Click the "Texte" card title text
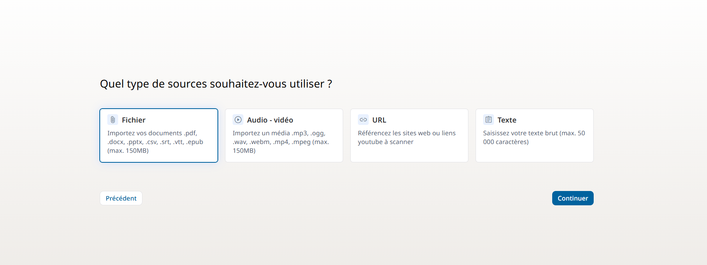 tap(507, 120)
